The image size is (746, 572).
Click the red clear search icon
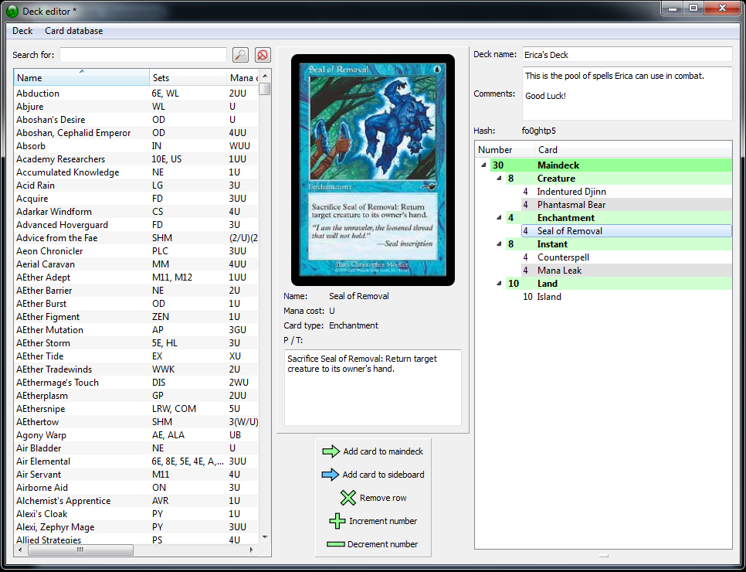[x=263, y=55]
